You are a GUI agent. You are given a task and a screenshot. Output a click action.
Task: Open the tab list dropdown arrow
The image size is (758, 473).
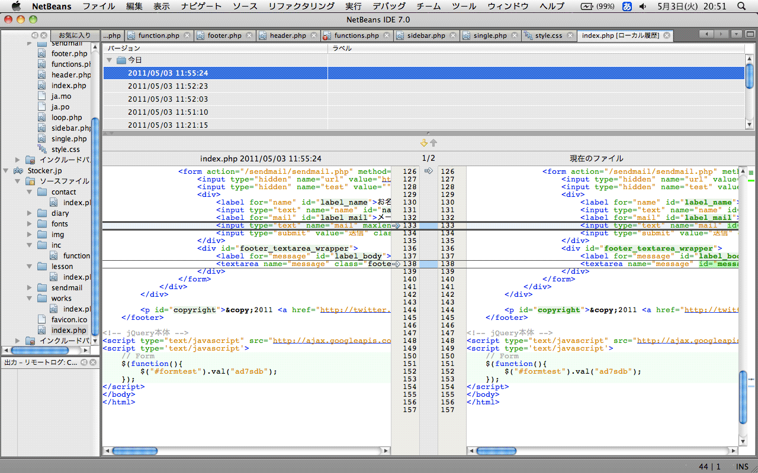(736, 34)
